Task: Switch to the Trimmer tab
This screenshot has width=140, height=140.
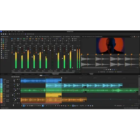Action: (x=91, y=74)
